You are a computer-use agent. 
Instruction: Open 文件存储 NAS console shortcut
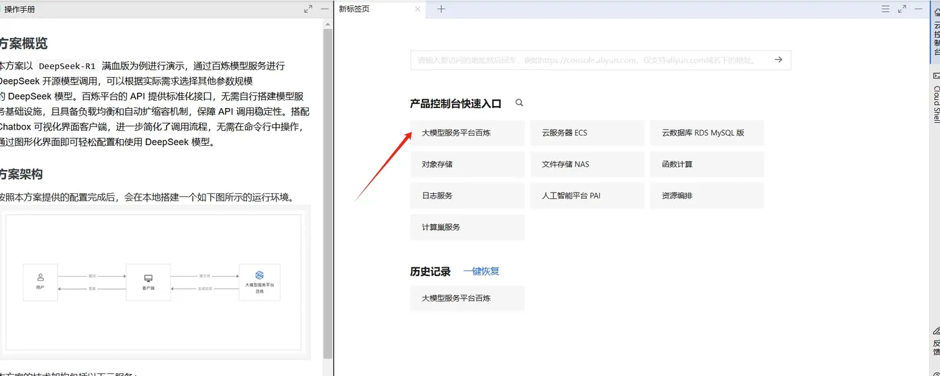(x=587, y=164)
